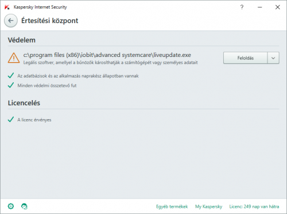Open help with the question mark
This screenshot has height=214, width=287.
pyautogui.click(x=242, y=7)
